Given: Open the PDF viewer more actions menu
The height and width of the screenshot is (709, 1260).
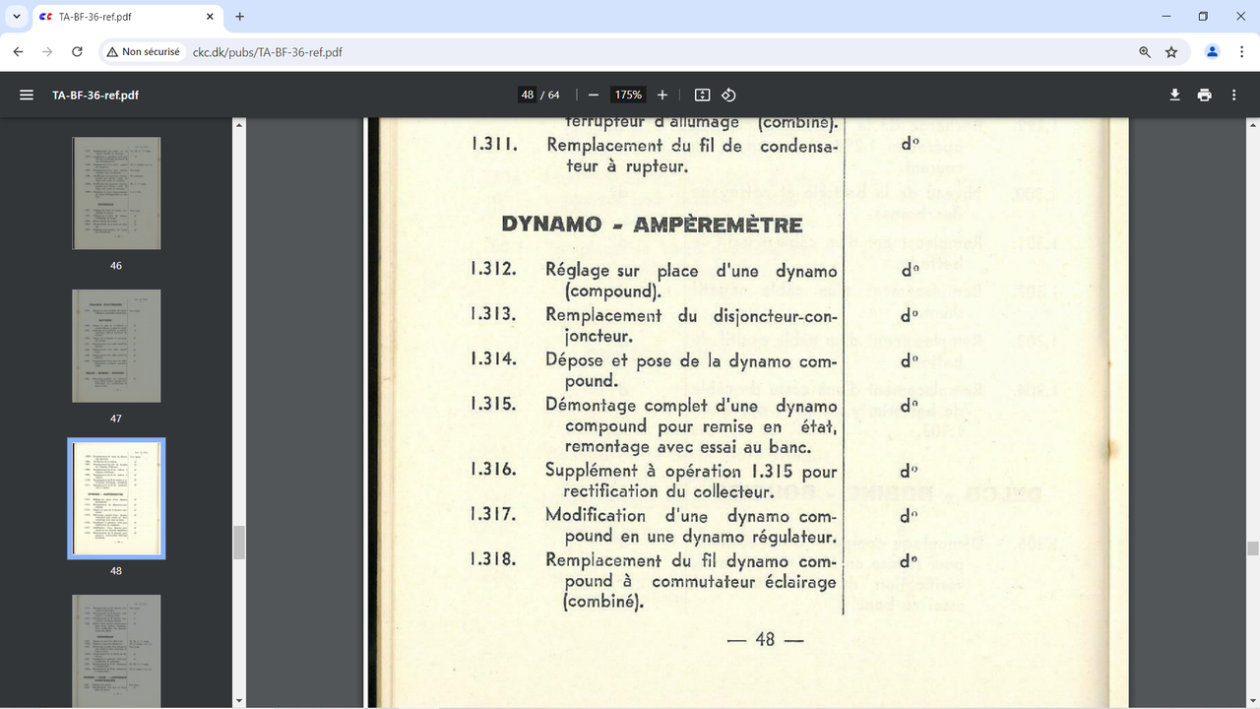Looking at the screenshot, I should click(x=1233, y=95).
